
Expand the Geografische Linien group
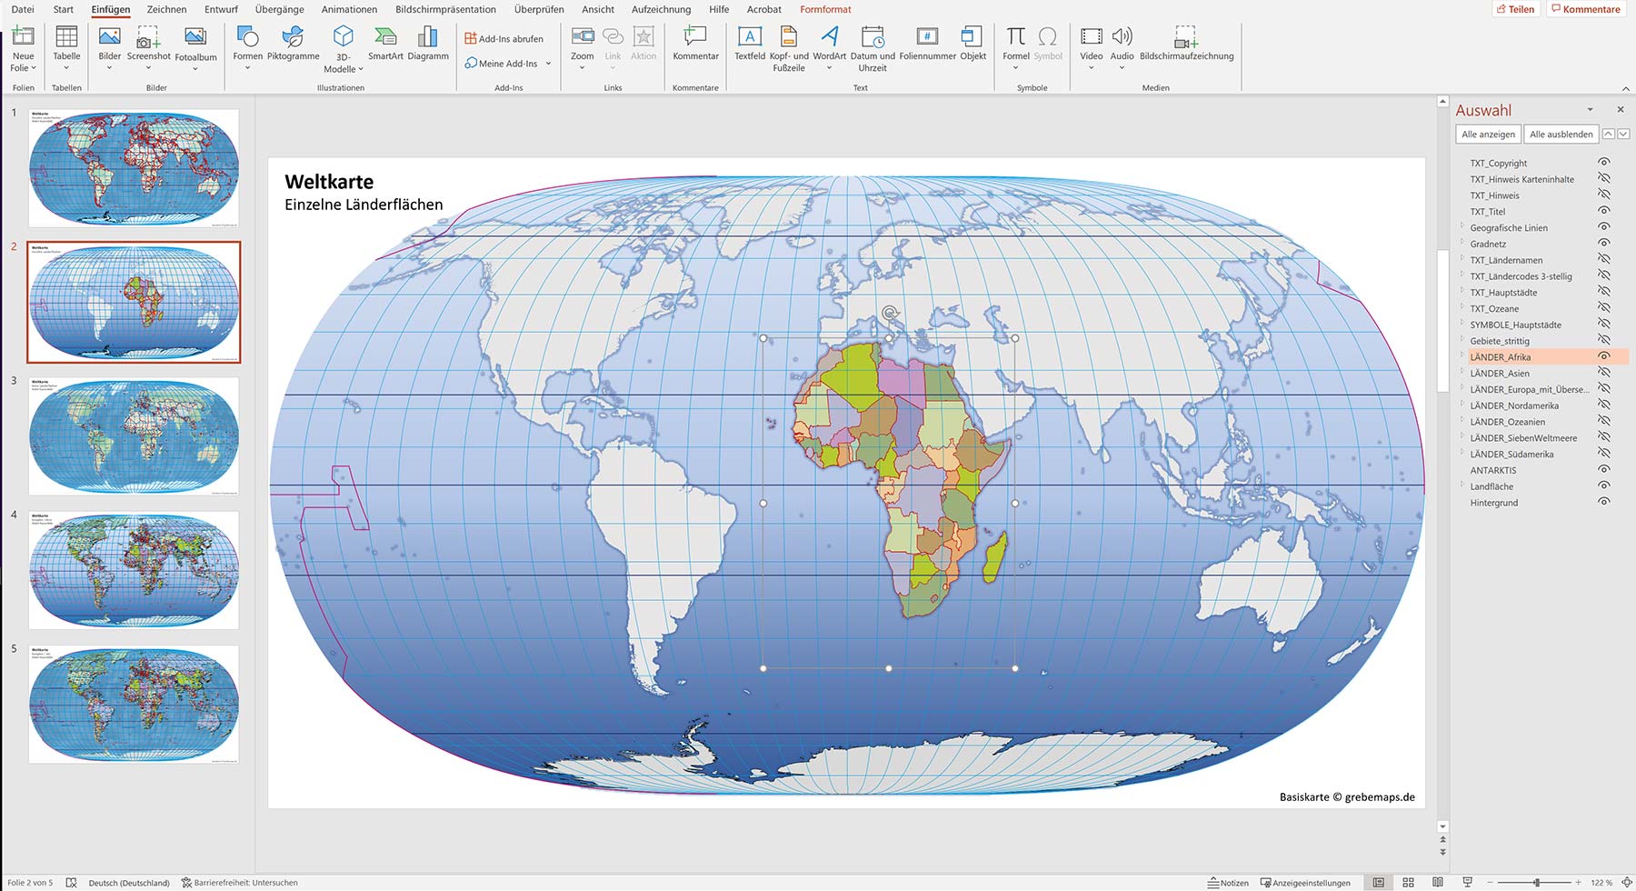1462,227
